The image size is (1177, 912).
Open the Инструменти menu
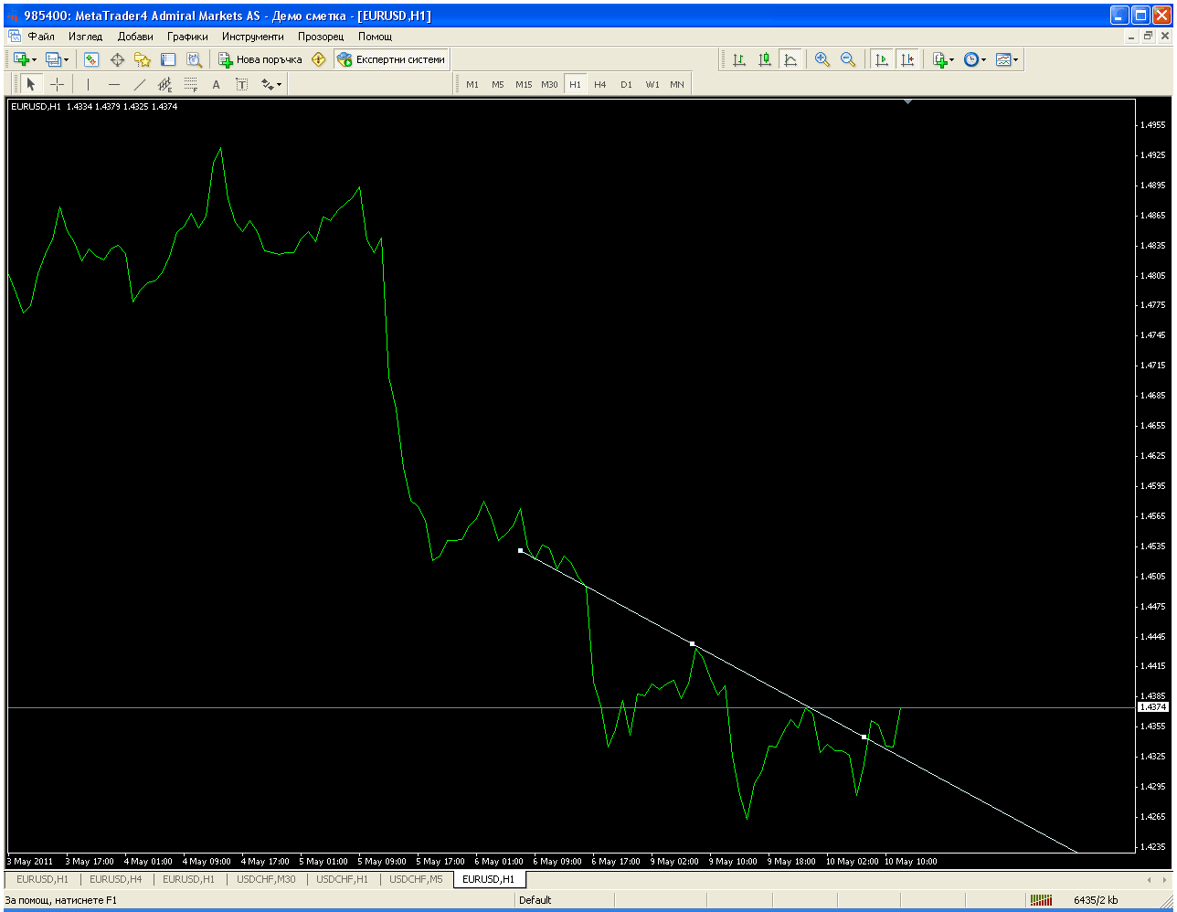click(252, 37)
